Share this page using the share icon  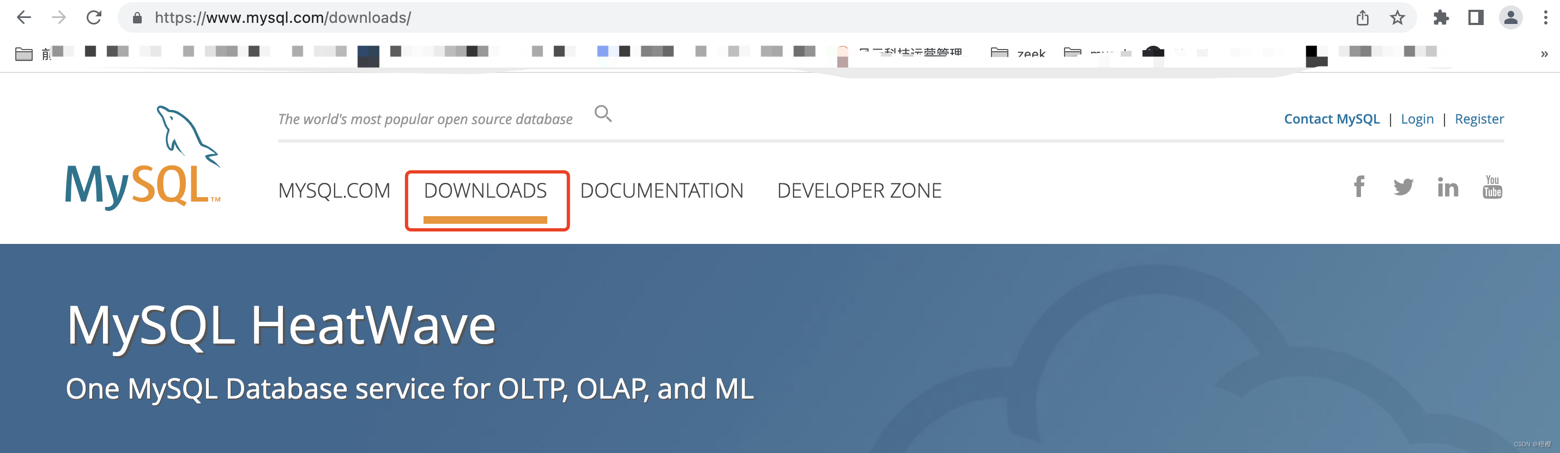pos(1363,17)
